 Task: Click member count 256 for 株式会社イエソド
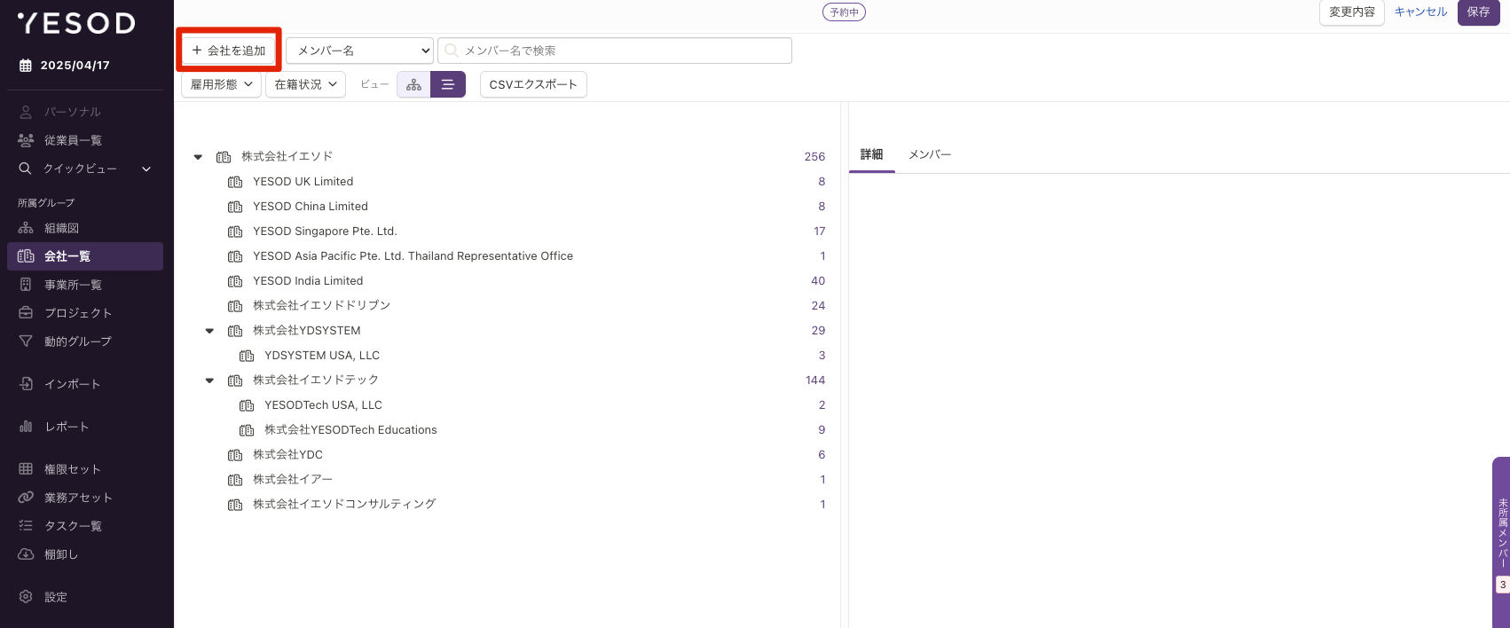[814, 157]
